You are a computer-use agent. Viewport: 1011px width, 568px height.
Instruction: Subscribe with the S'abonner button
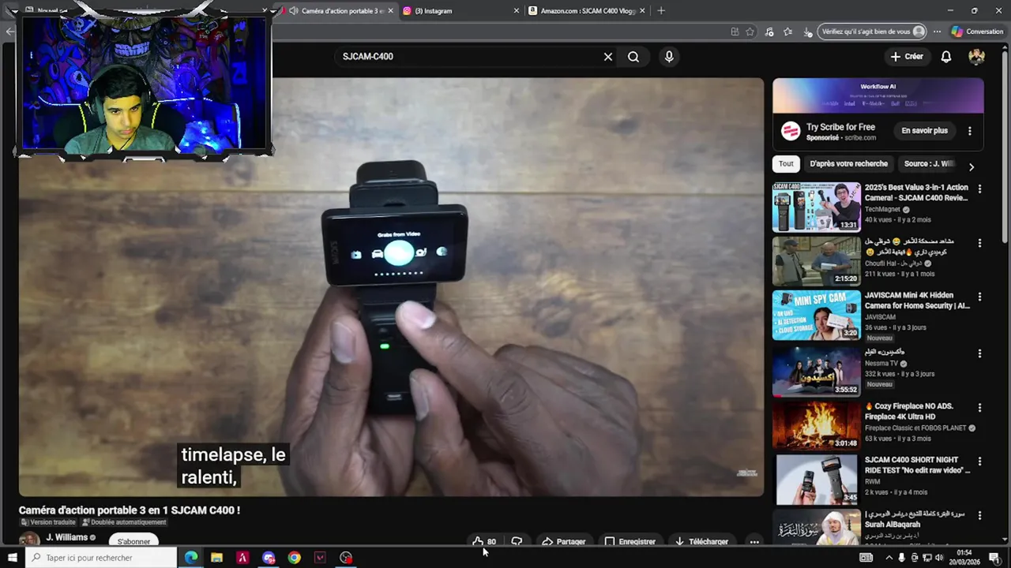coord(133,542)
